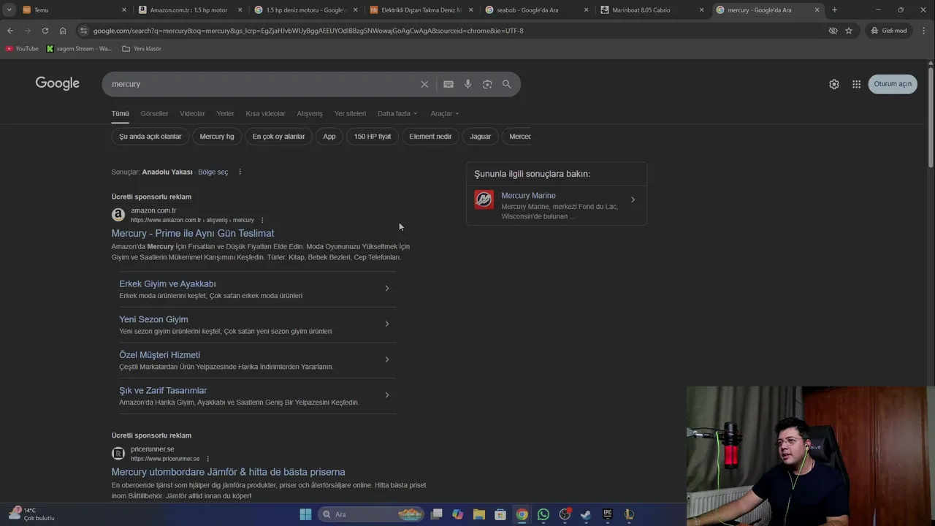Open Microsoft Store from taskbar
Screen dimensions: 935x526
500,514
